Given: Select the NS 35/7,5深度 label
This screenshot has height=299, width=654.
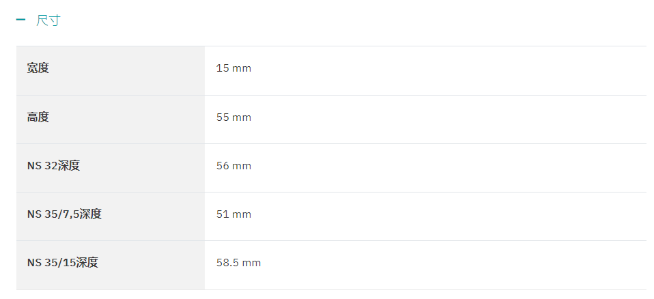Looking at the screenshot, I should coord(64,214).
